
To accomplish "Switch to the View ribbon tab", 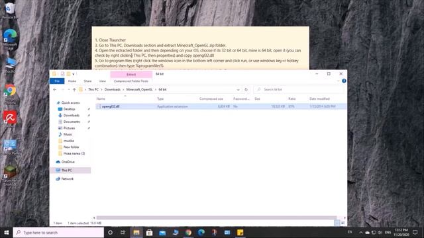I will pyautogui.click(x=103, y=81).
